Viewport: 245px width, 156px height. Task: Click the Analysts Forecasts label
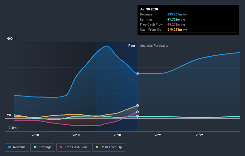(154, 46)
